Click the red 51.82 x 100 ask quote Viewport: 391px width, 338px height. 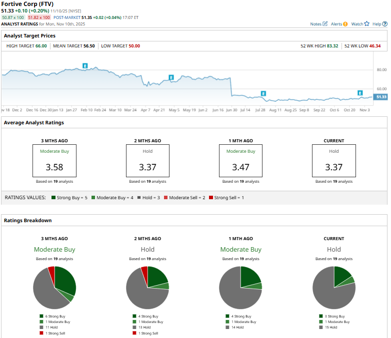coord(39,17)
